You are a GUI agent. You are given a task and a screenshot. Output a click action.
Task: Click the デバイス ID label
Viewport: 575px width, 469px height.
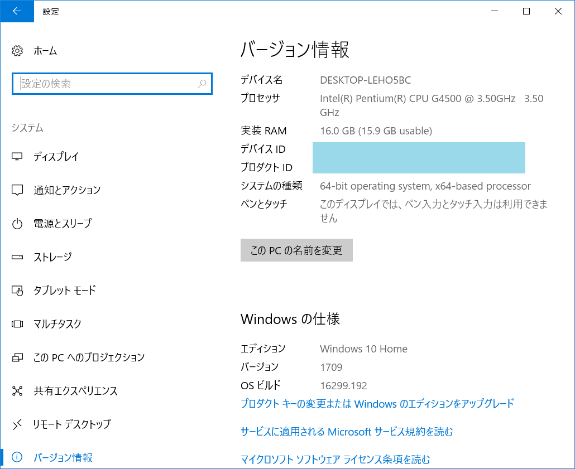pyautogui.click(x=263, y=149)
